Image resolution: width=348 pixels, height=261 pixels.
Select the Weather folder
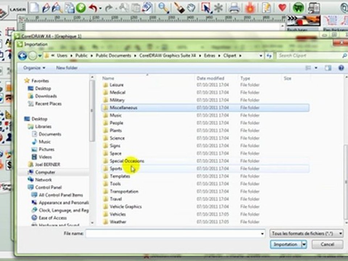click(x=205, y=222)
